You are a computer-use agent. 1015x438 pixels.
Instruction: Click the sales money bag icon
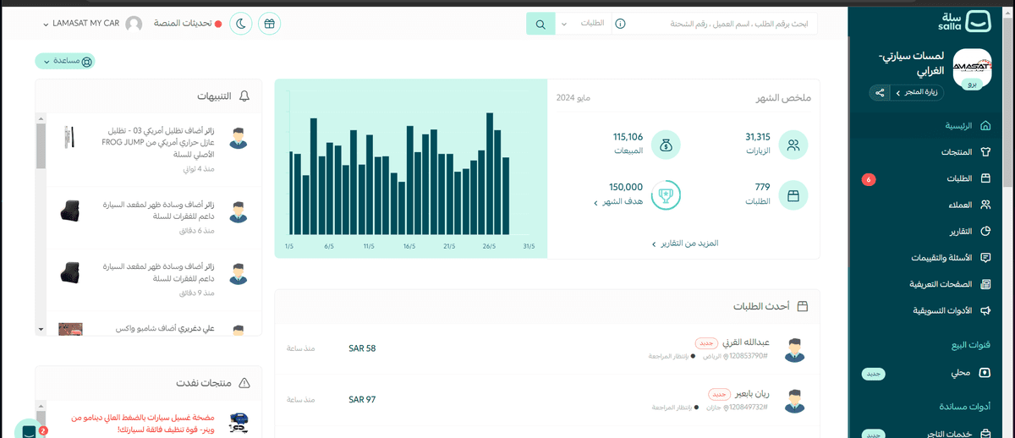coord(666,145)
